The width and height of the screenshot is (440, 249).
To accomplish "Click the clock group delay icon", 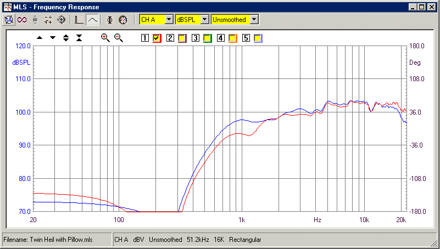I will point(123,20).
